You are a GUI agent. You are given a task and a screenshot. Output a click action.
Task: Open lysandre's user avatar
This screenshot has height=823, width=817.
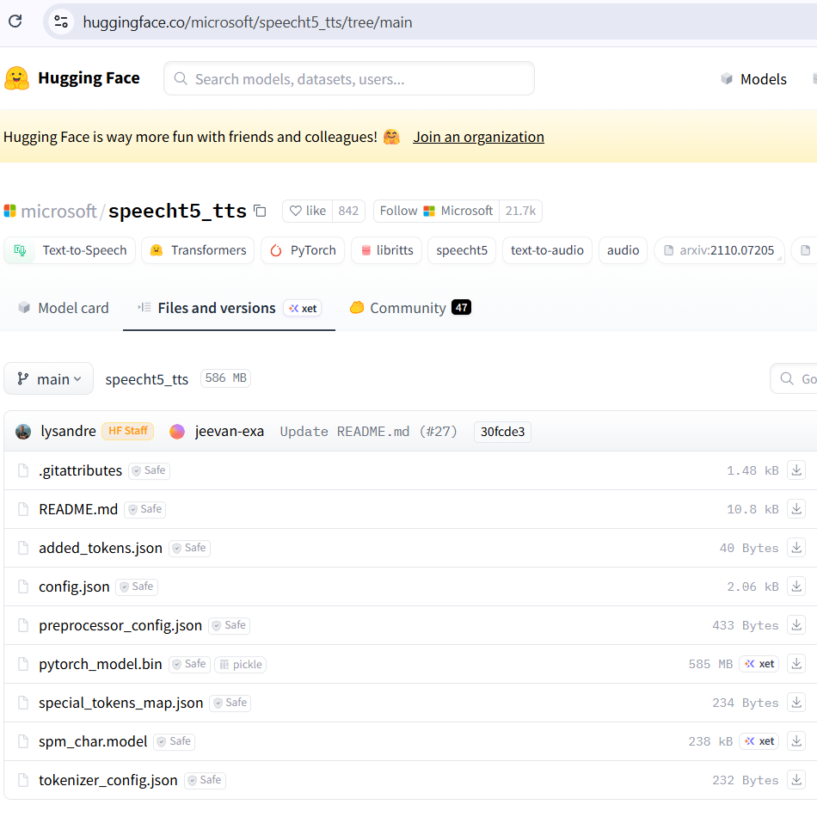tap(23, 432)
